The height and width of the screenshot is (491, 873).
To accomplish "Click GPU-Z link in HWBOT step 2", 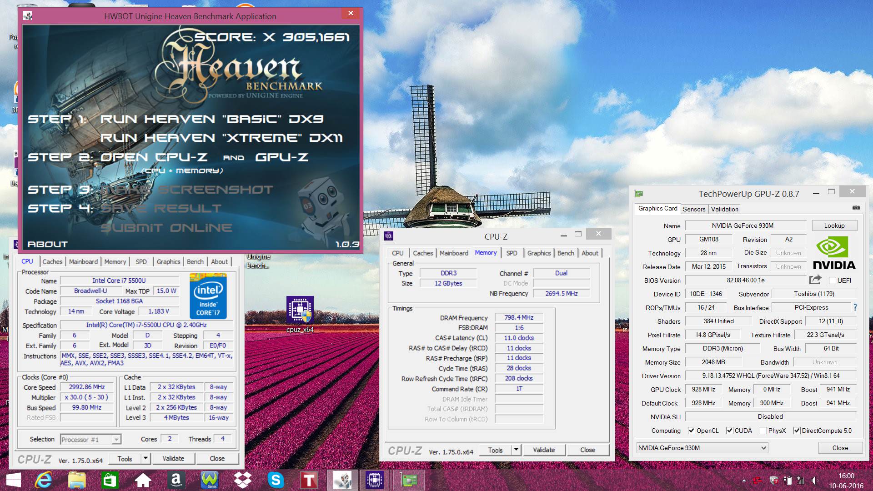I will 281,157.
